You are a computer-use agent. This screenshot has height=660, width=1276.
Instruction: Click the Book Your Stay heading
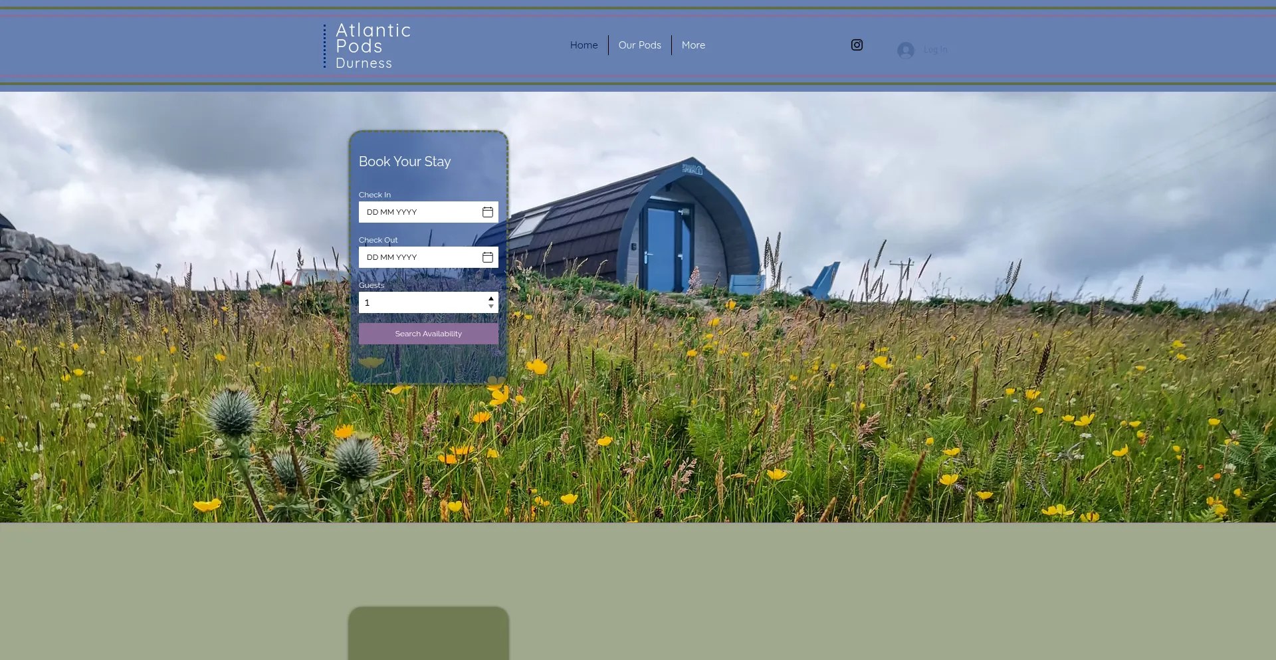tap(405, 162)
